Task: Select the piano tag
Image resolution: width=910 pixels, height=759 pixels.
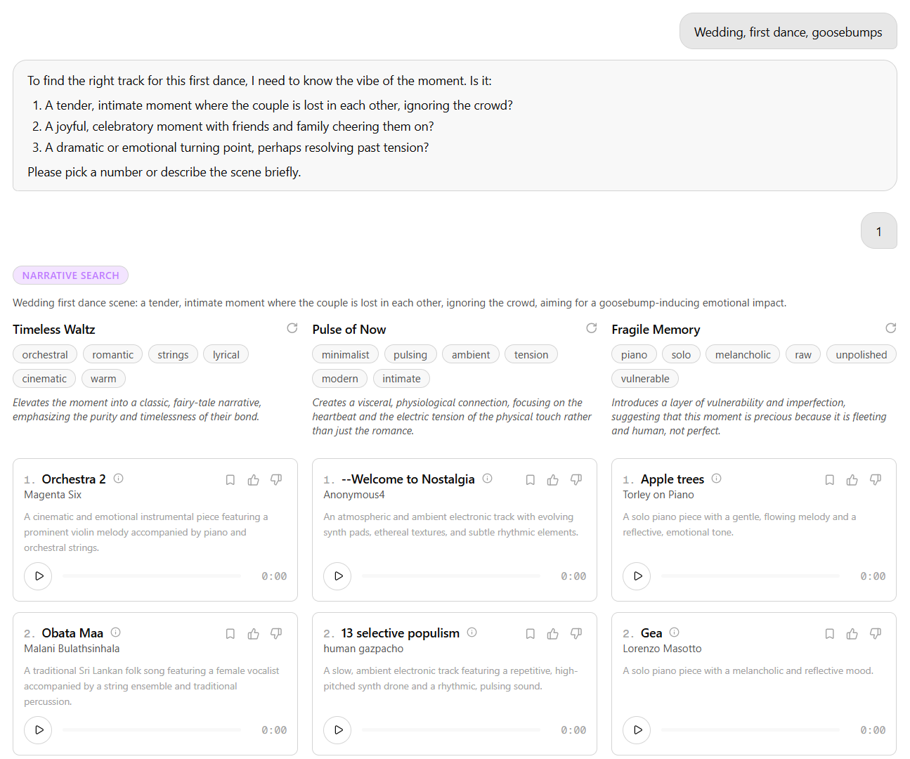Action: pyautogui.click(x=634, y=355)
